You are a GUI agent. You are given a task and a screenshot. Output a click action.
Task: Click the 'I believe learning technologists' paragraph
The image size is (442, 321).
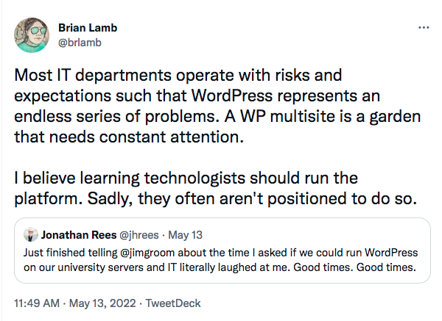pyautogui.click(x=215, y=188)
